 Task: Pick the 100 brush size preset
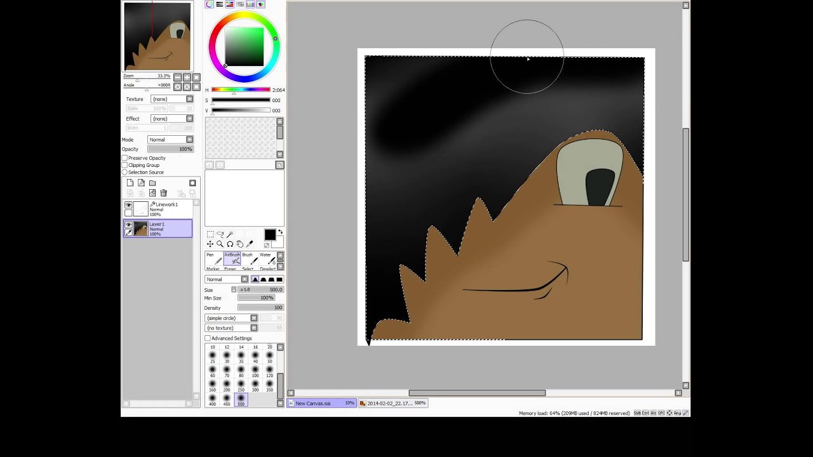click(x=255, y=372)
